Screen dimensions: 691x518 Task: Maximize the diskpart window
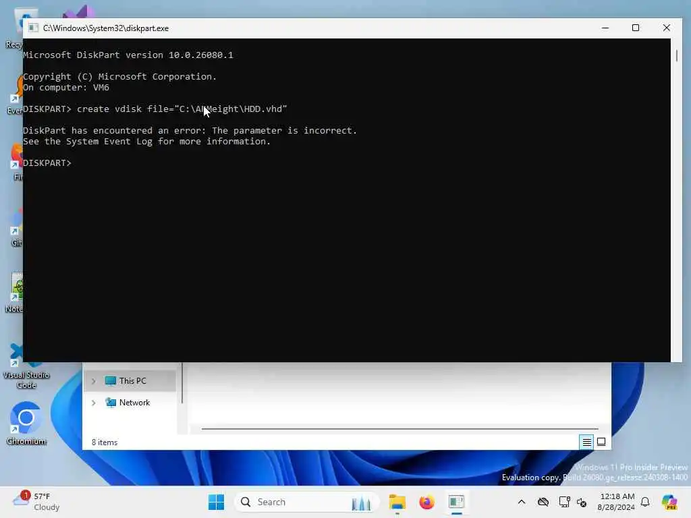tap(636, 28)
